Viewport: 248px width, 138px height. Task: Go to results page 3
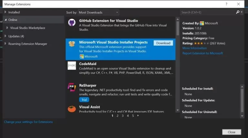click(x=123, y=115)
